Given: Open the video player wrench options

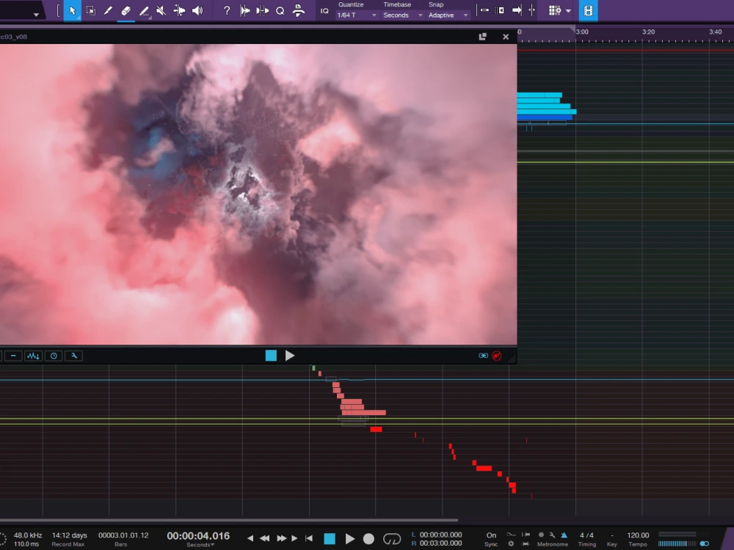Looking at the screenshot, I should 74,356.
